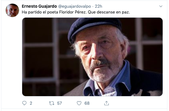Open the share tweet upload icon

point(106,103)
